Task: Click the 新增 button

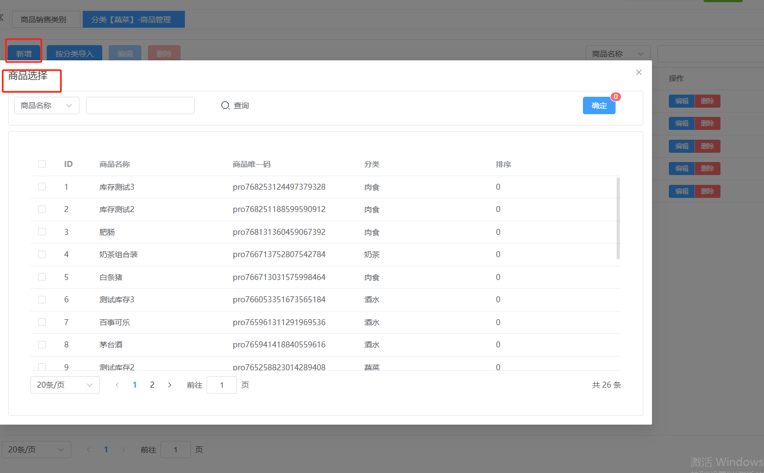Action: pyautogui.click(x=24, y=54)
